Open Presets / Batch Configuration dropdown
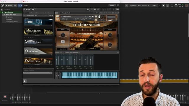Viewport: 189px width, 106px height. 72,52
